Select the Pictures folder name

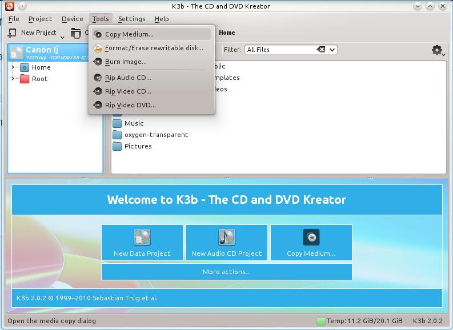[138, 146]
